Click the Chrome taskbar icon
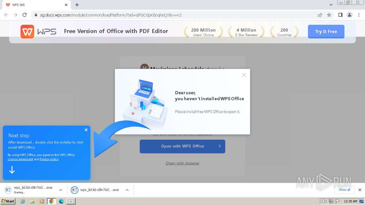 pos(52,201)
